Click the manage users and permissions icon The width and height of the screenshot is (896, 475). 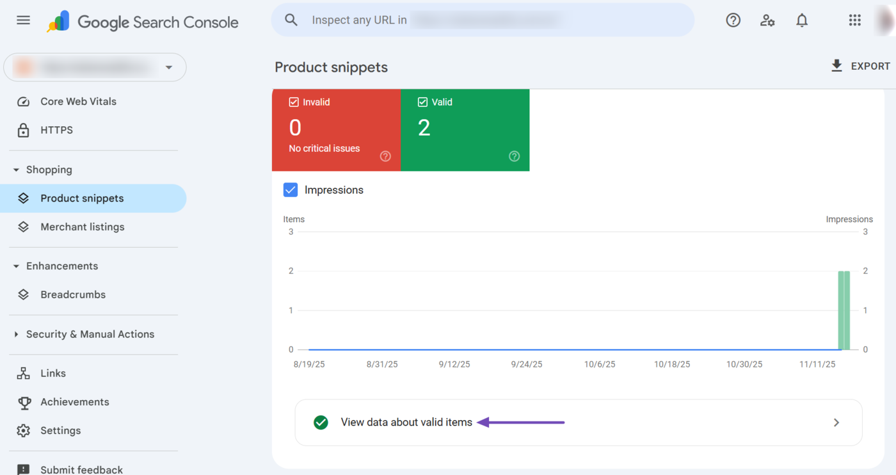point(767,20)
